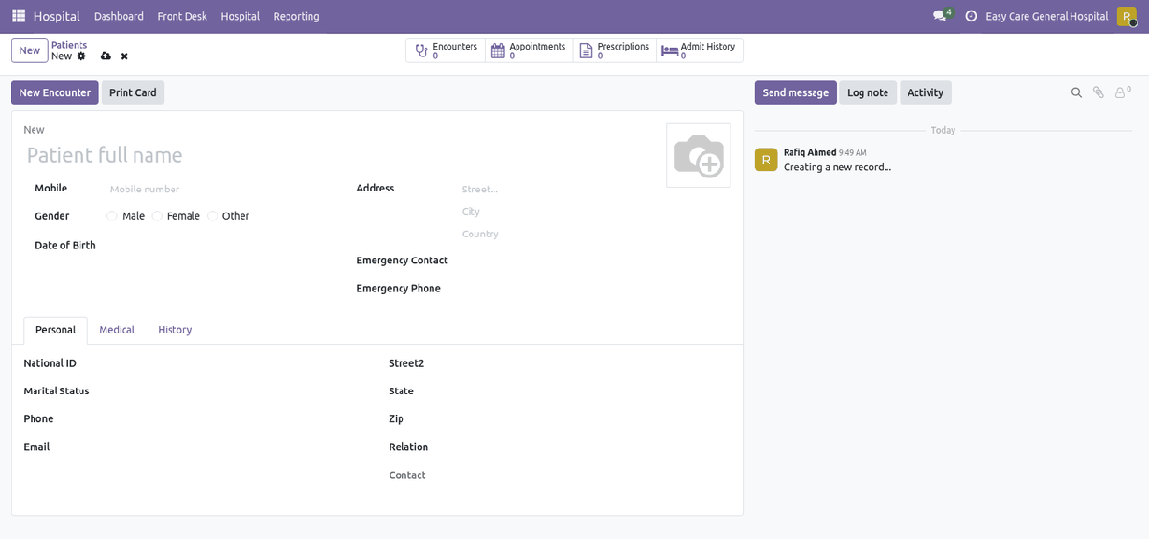Click Rafiq Ahmed's avatar in chatter
This screenshot has height=539, width=1149.
(x=766, y=160)
